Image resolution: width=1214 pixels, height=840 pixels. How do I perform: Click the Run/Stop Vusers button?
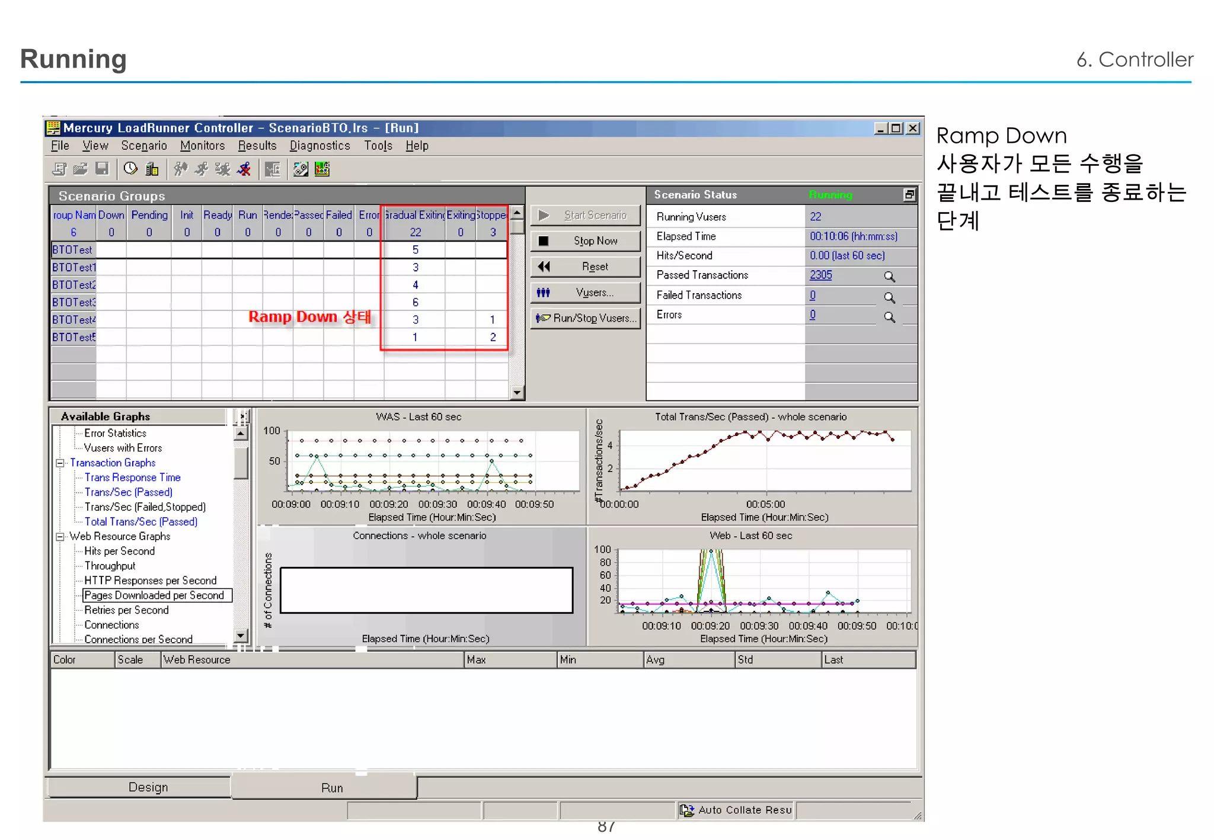pos(586,318)
